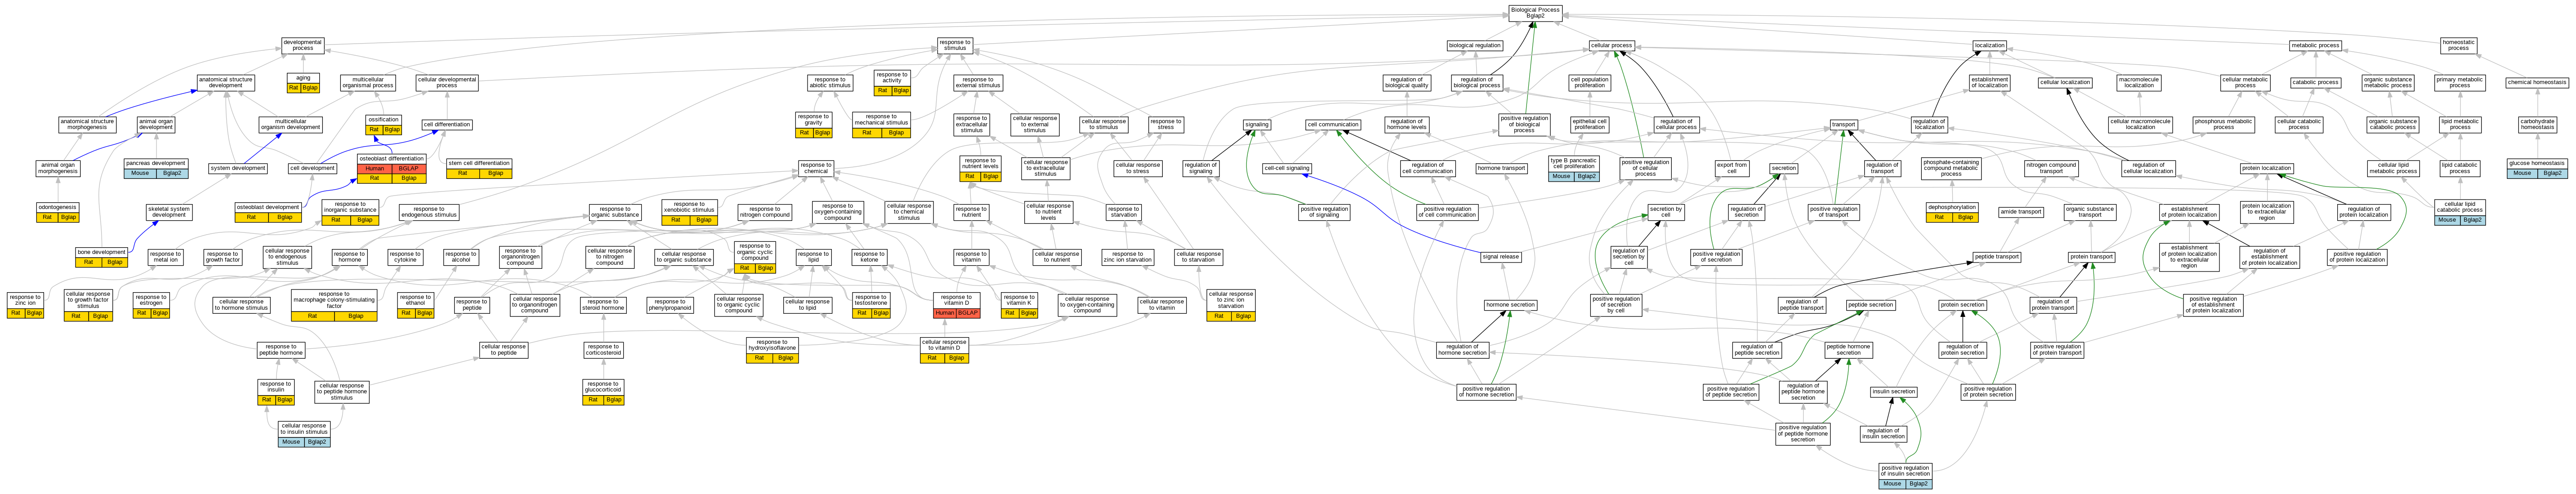Click the 'carbohydrate homeostasis' node
Screen dimensions: 2576x494
click(x=2538, y=124)
